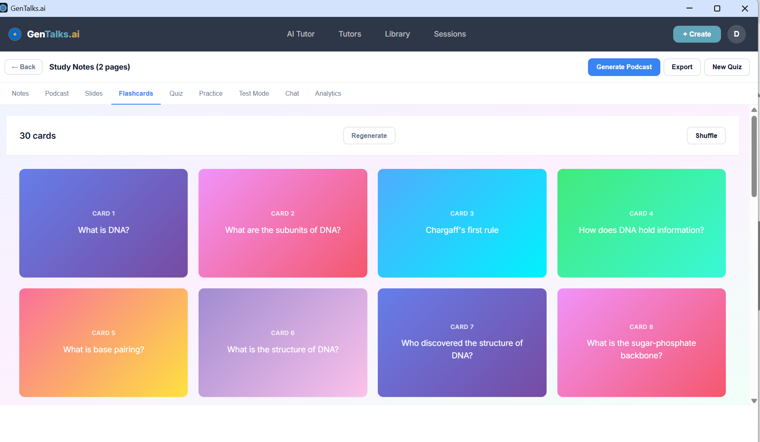This screenshot has height=442, width=760.
Task: Open AI Tutor in navigation bar
Action: 301,34
